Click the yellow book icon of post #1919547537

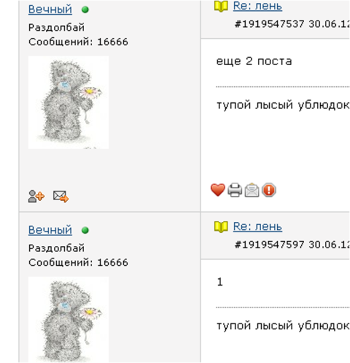pos(221,6)
